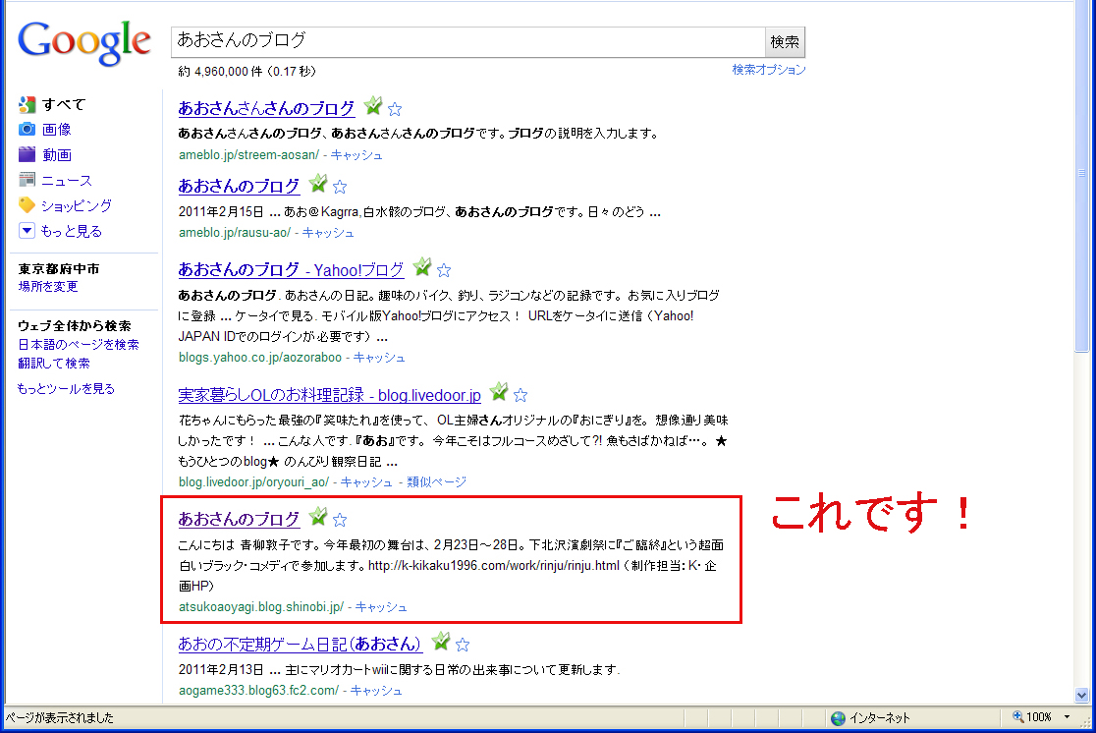
Task: Click the yellow tag icon beside ショッピング
Action: pyautogui.click(x=27, y=205)
